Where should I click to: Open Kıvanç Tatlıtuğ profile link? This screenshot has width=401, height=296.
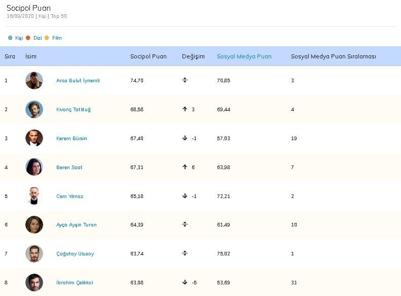tap(74, 110)
